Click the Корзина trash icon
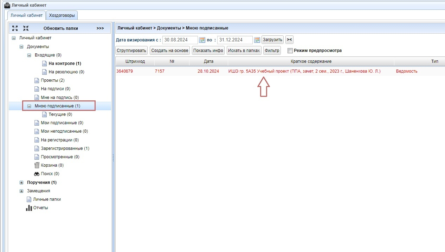 [x=37, y=165]
